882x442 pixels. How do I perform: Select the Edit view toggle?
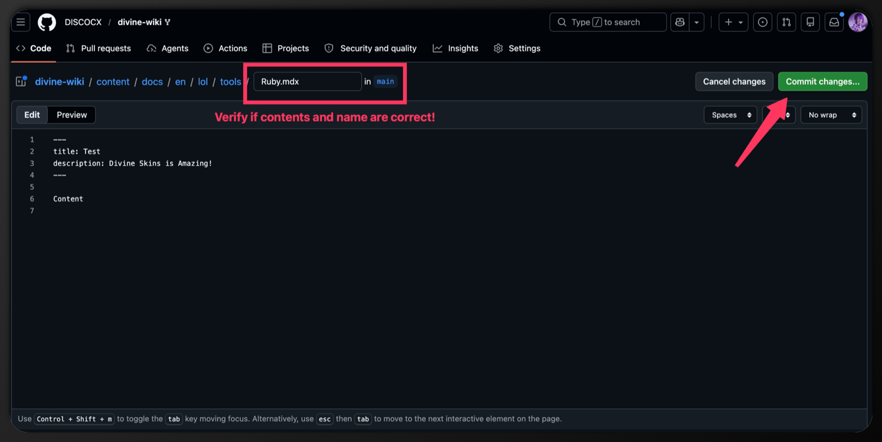point(32,115)
